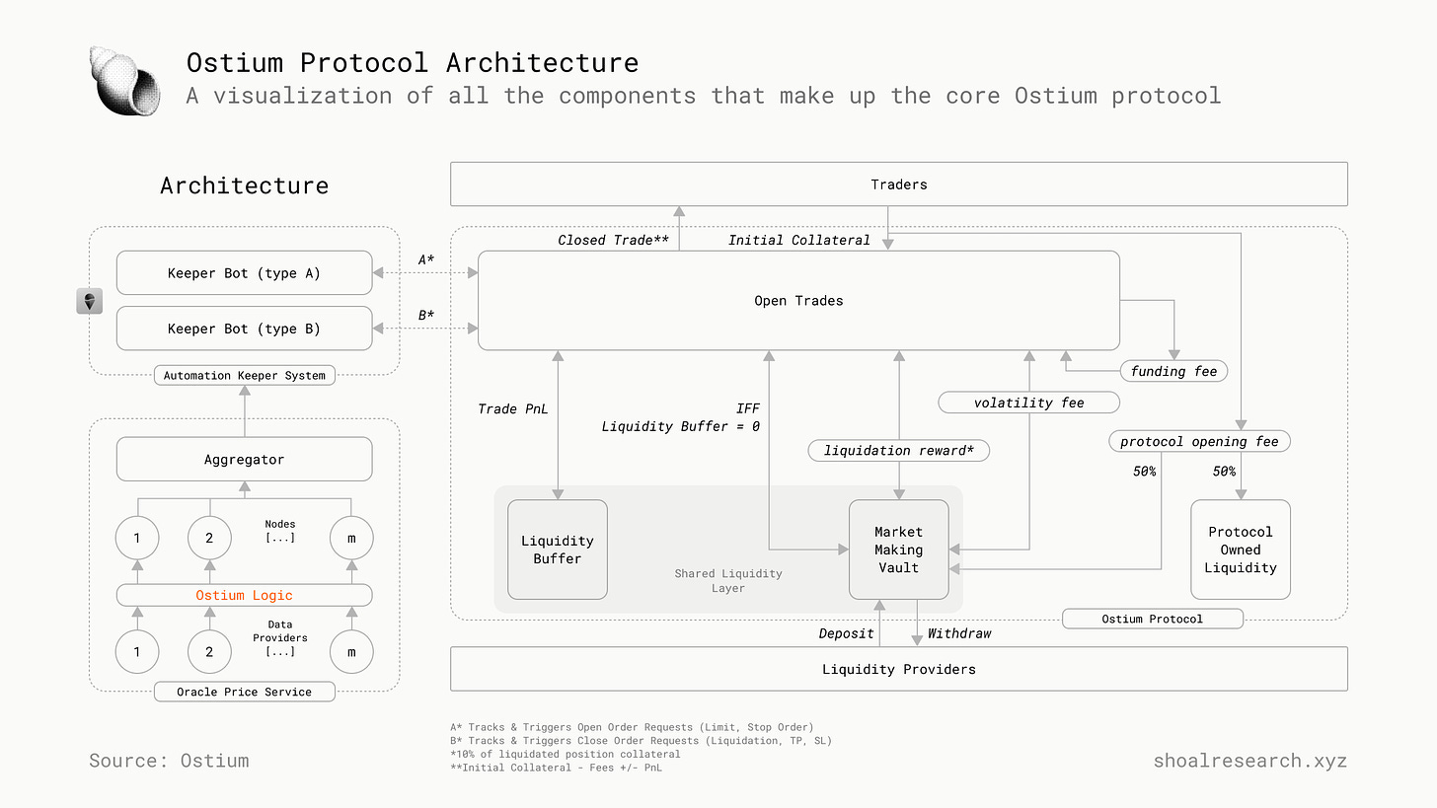This screenshot has height=808, width=1437.
Task: Select the Liquidity Providers box
Action: tap(899, 669)
